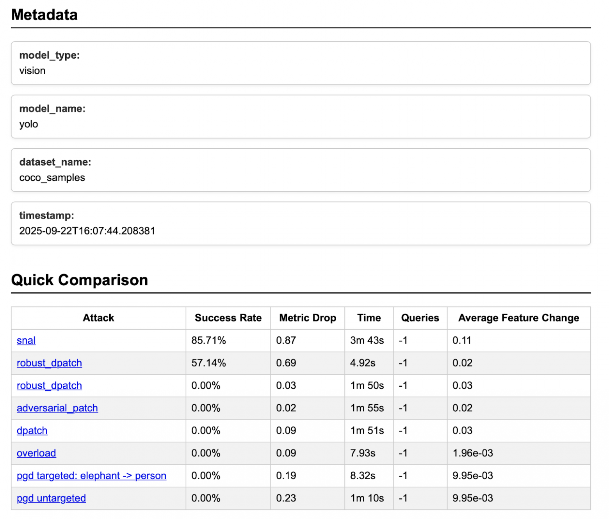The height and width of the screenshot is (519, 609).
Task: Click the Metadata section heading
Action: 45,15
